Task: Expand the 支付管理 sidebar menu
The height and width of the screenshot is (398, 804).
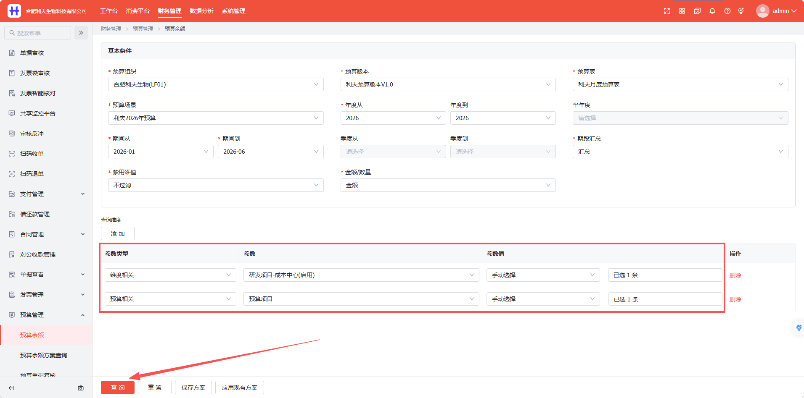Action: click(x=46, y=194)
